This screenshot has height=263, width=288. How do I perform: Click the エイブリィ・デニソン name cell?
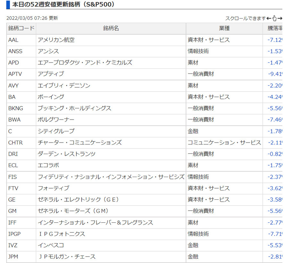[111, 86]
